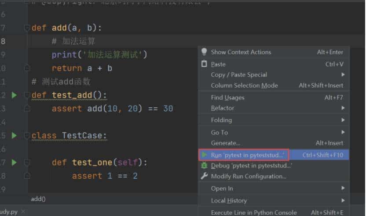Collapse the fold marker on def test_one line
366x216 pixels.
(27, 162)
